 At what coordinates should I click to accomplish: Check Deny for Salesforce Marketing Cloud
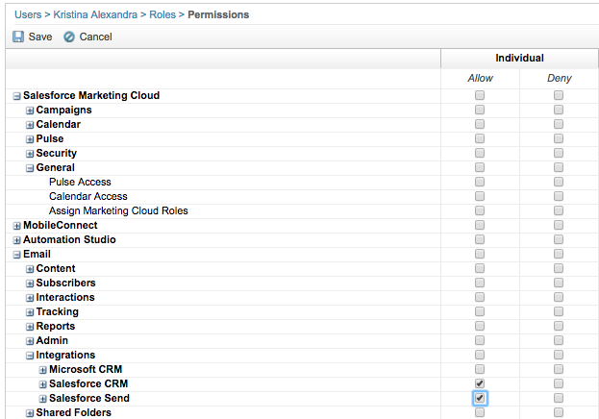[x=559, y=95]
